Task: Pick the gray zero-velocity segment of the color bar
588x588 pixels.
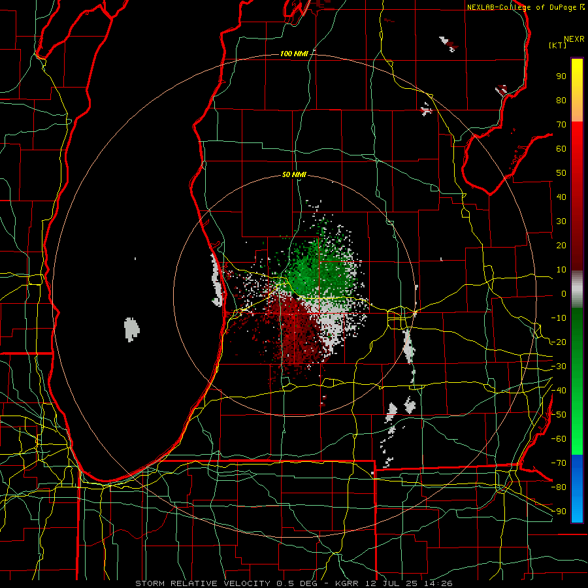Action: (x=577, y=289)
